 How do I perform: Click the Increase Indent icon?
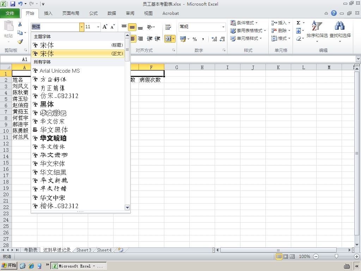(157, 39)
